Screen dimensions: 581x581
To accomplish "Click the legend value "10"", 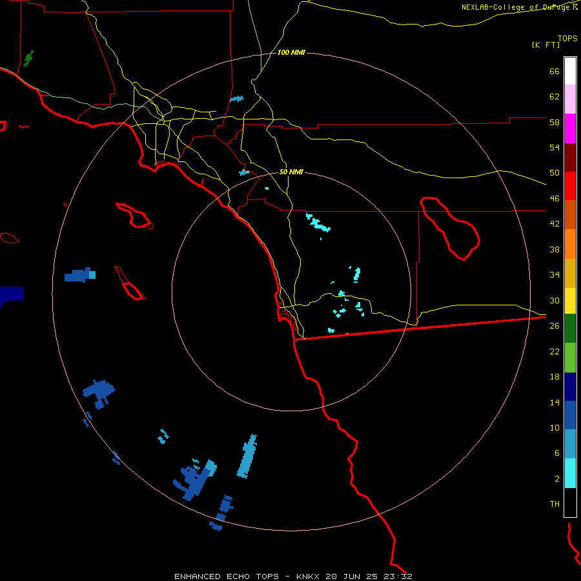I will point(555,427).
